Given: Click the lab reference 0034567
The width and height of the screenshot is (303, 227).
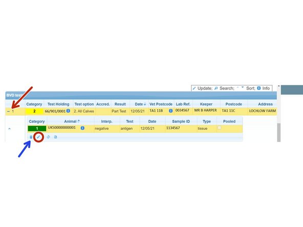Looking at the screenshot, I should click(182, 110).
